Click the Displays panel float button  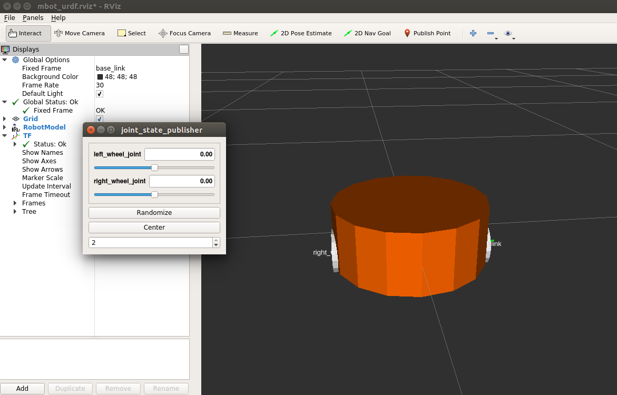[x=184, y=49]
